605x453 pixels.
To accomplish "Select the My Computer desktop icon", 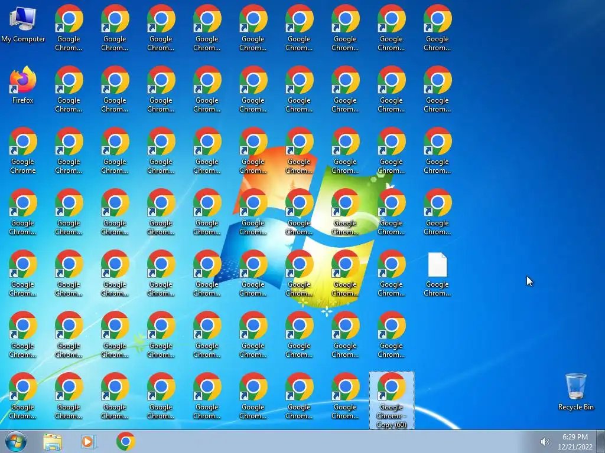I will pyautogui.click(x=23, y=24).
